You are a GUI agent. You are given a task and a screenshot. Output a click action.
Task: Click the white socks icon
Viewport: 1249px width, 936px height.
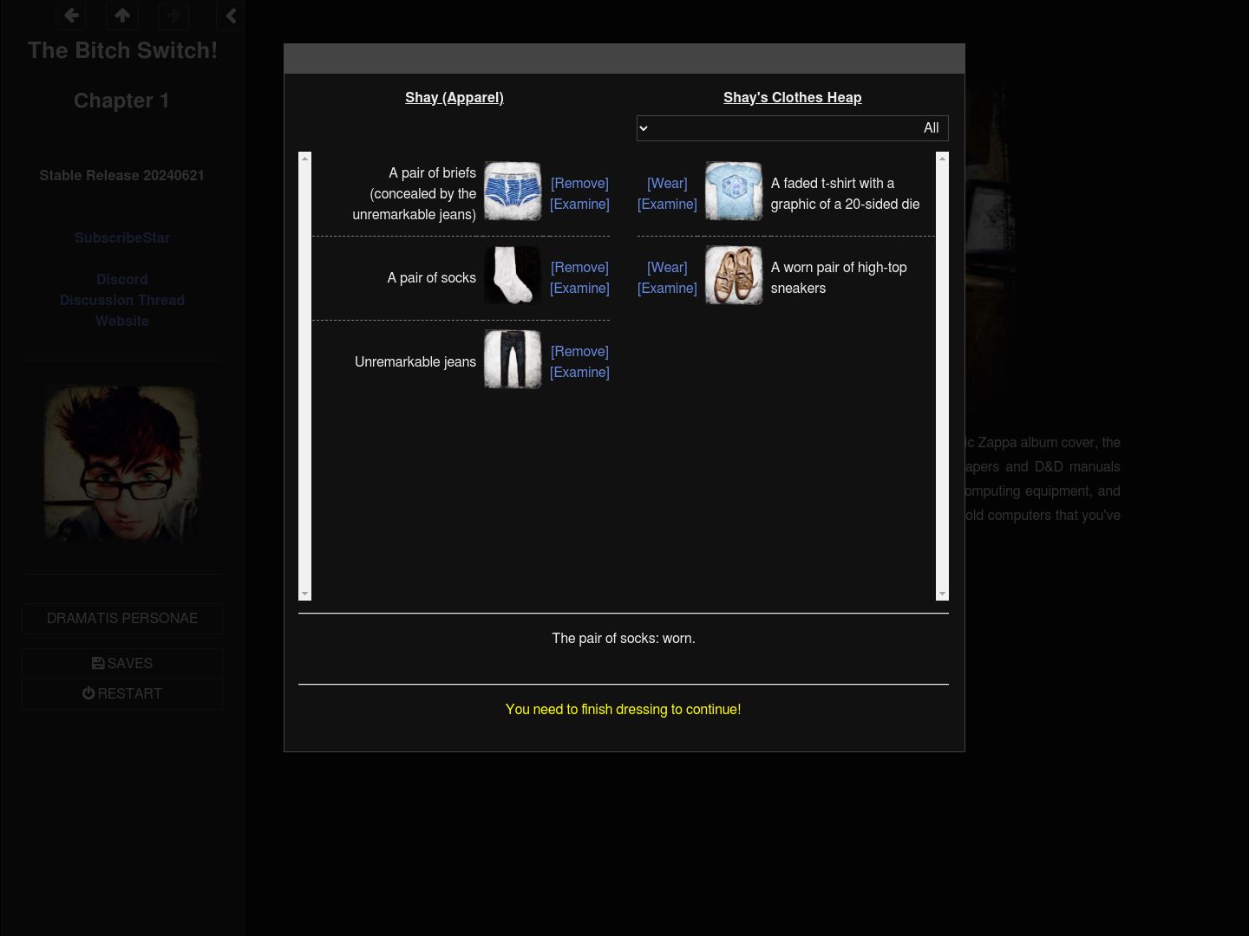pyautogui.click(x=512, y=276)
